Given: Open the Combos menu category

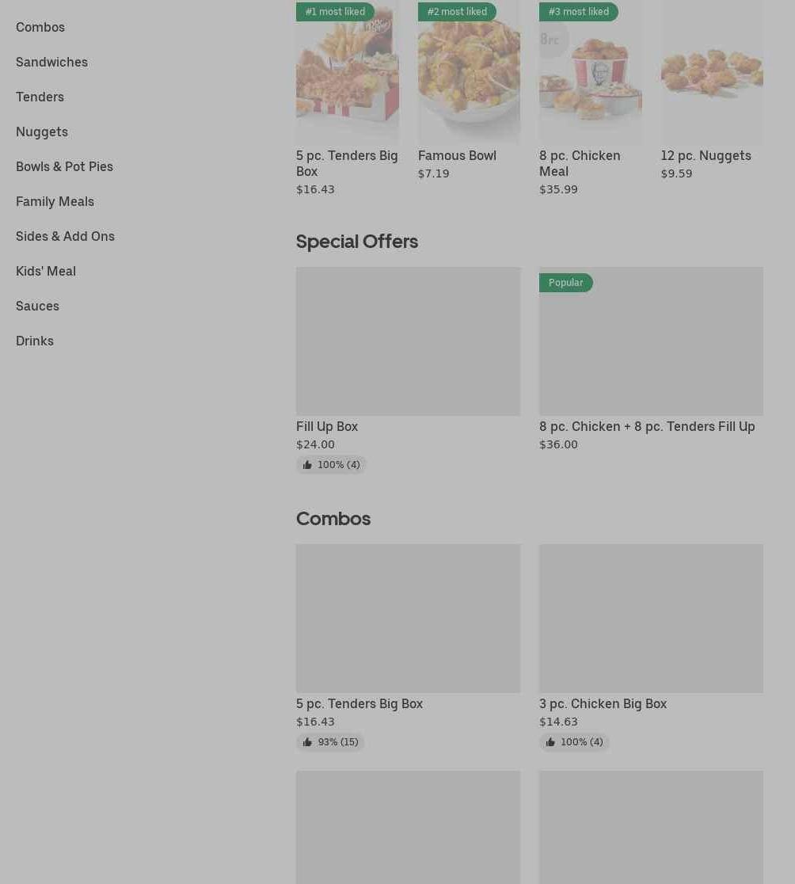Looking at the screenshot, I should coord(40,27).
